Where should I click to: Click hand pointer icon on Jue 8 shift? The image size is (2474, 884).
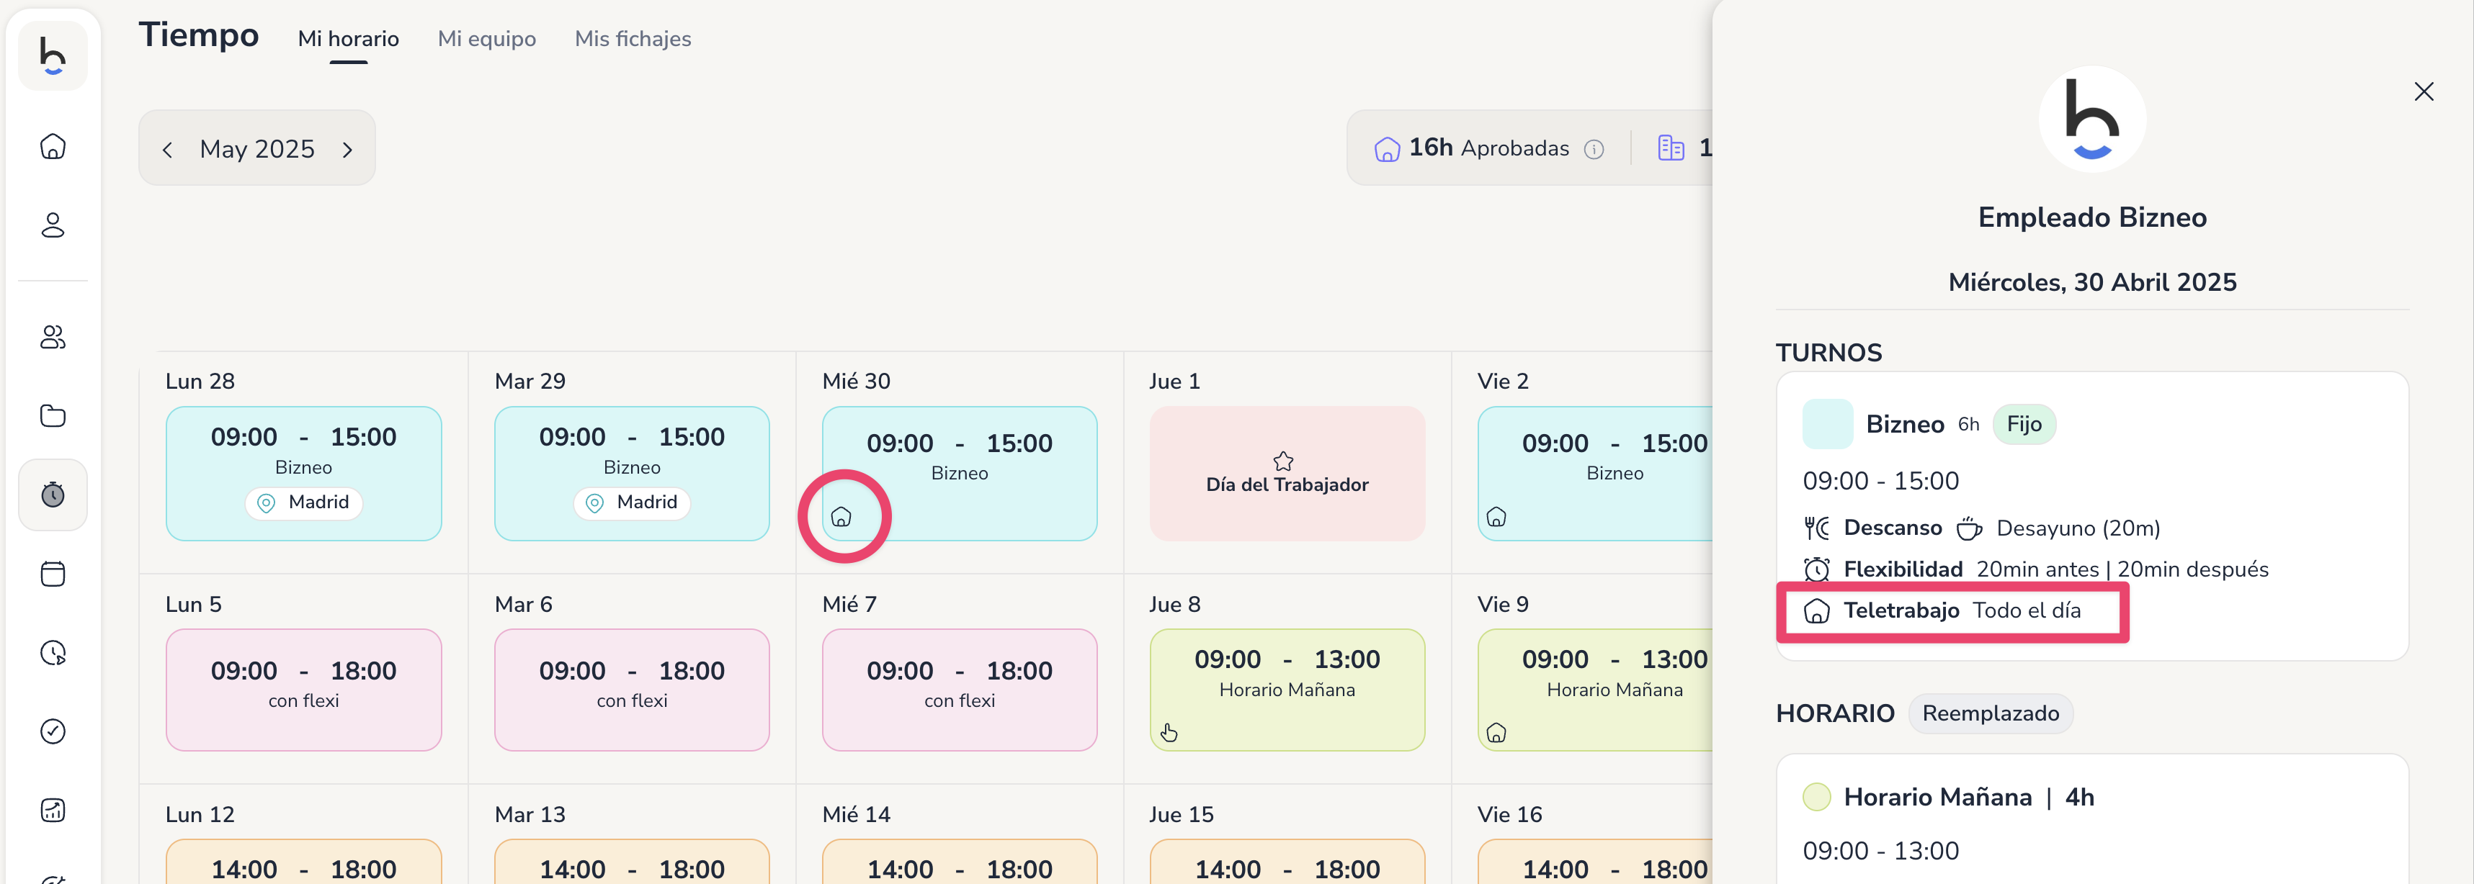[1169, 732]
